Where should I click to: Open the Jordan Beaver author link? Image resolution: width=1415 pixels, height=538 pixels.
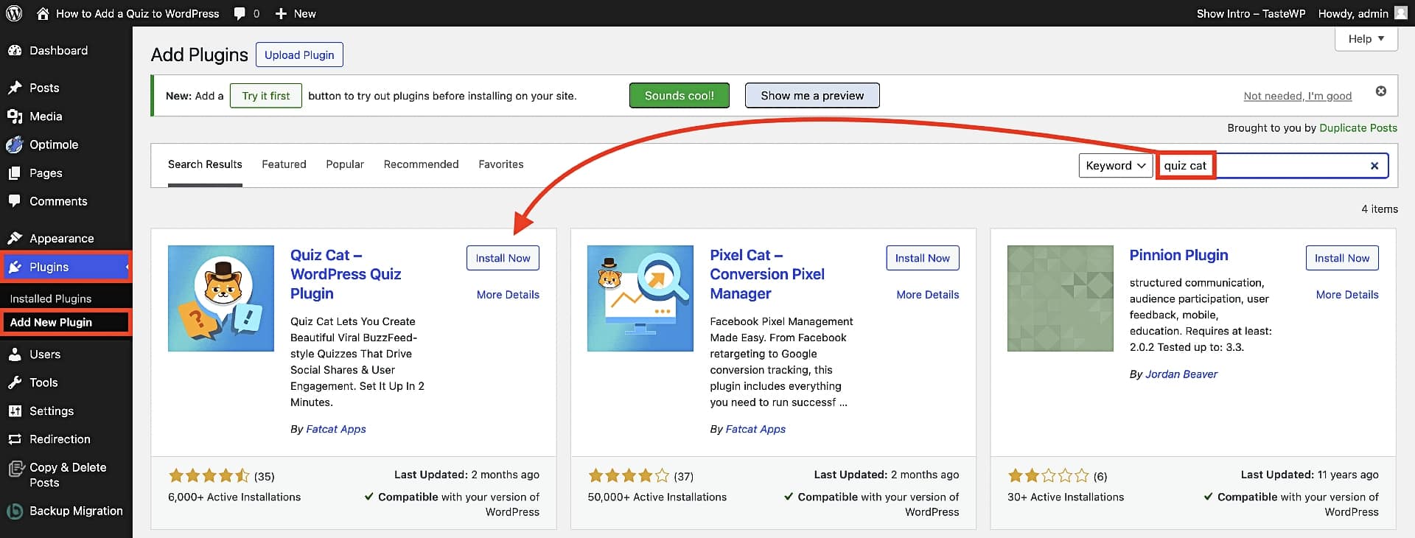pos(1181,374)
